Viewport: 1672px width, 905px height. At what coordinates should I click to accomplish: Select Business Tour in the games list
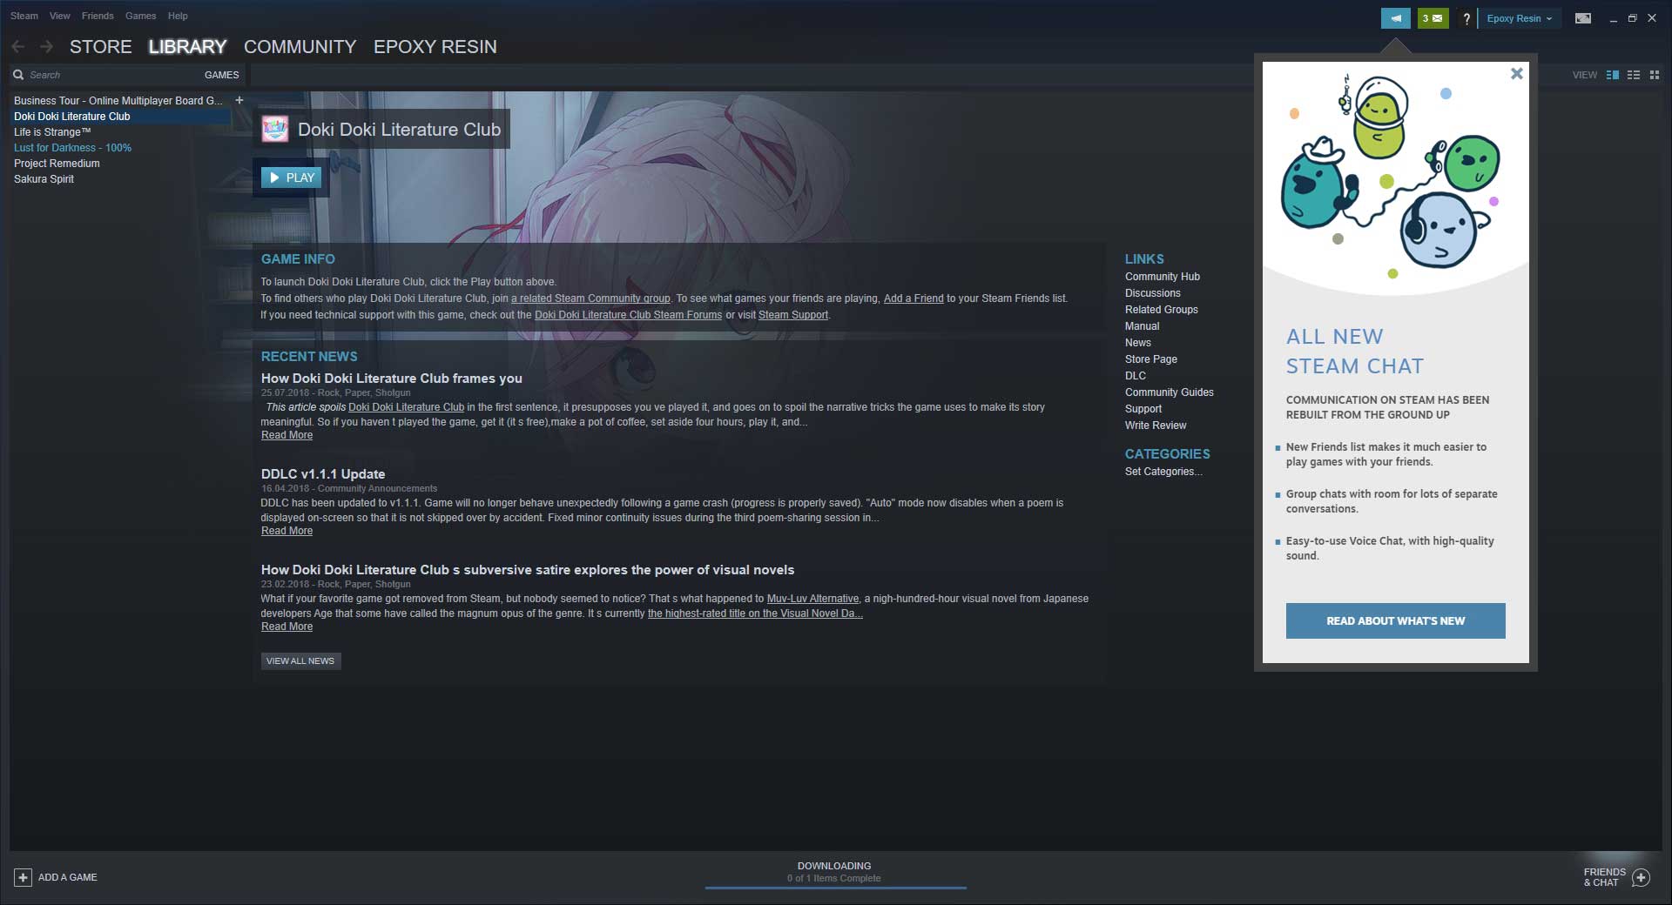(x=118, y=100)
